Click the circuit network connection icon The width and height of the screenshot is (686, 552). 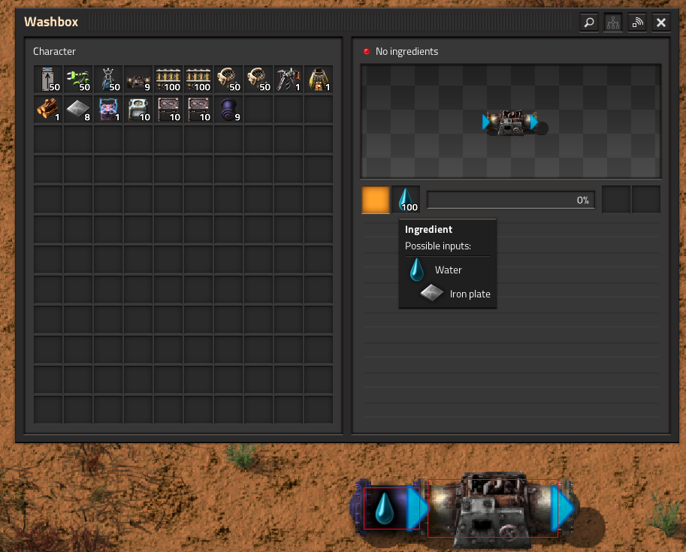[x=613, y=23]
